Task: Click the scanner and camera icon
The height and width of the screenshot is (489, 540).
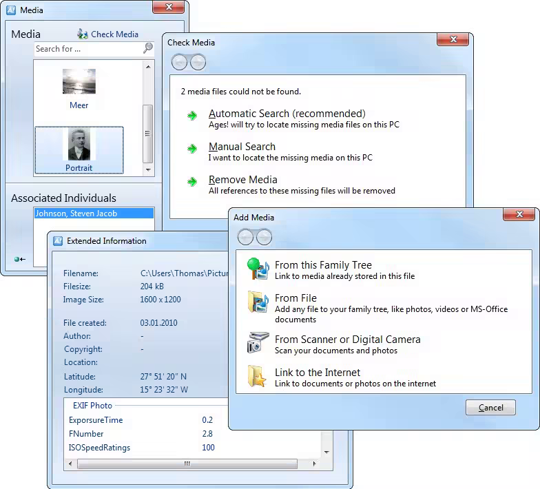Action: [x=257, y=343]
